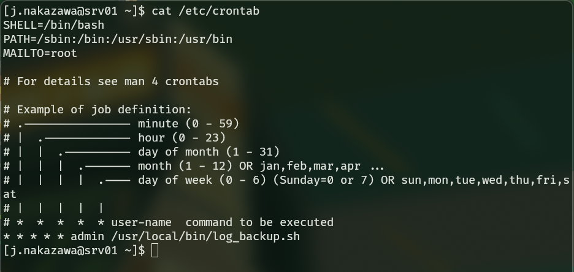Viewport: 574px width, 272px height.
Task: Click the 'minute (0 - 59)' label
Action: [188, 124]
